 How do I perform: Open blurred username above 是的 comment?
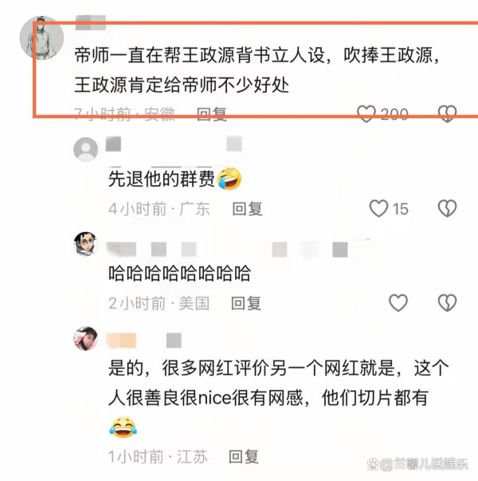coord(143,341)
